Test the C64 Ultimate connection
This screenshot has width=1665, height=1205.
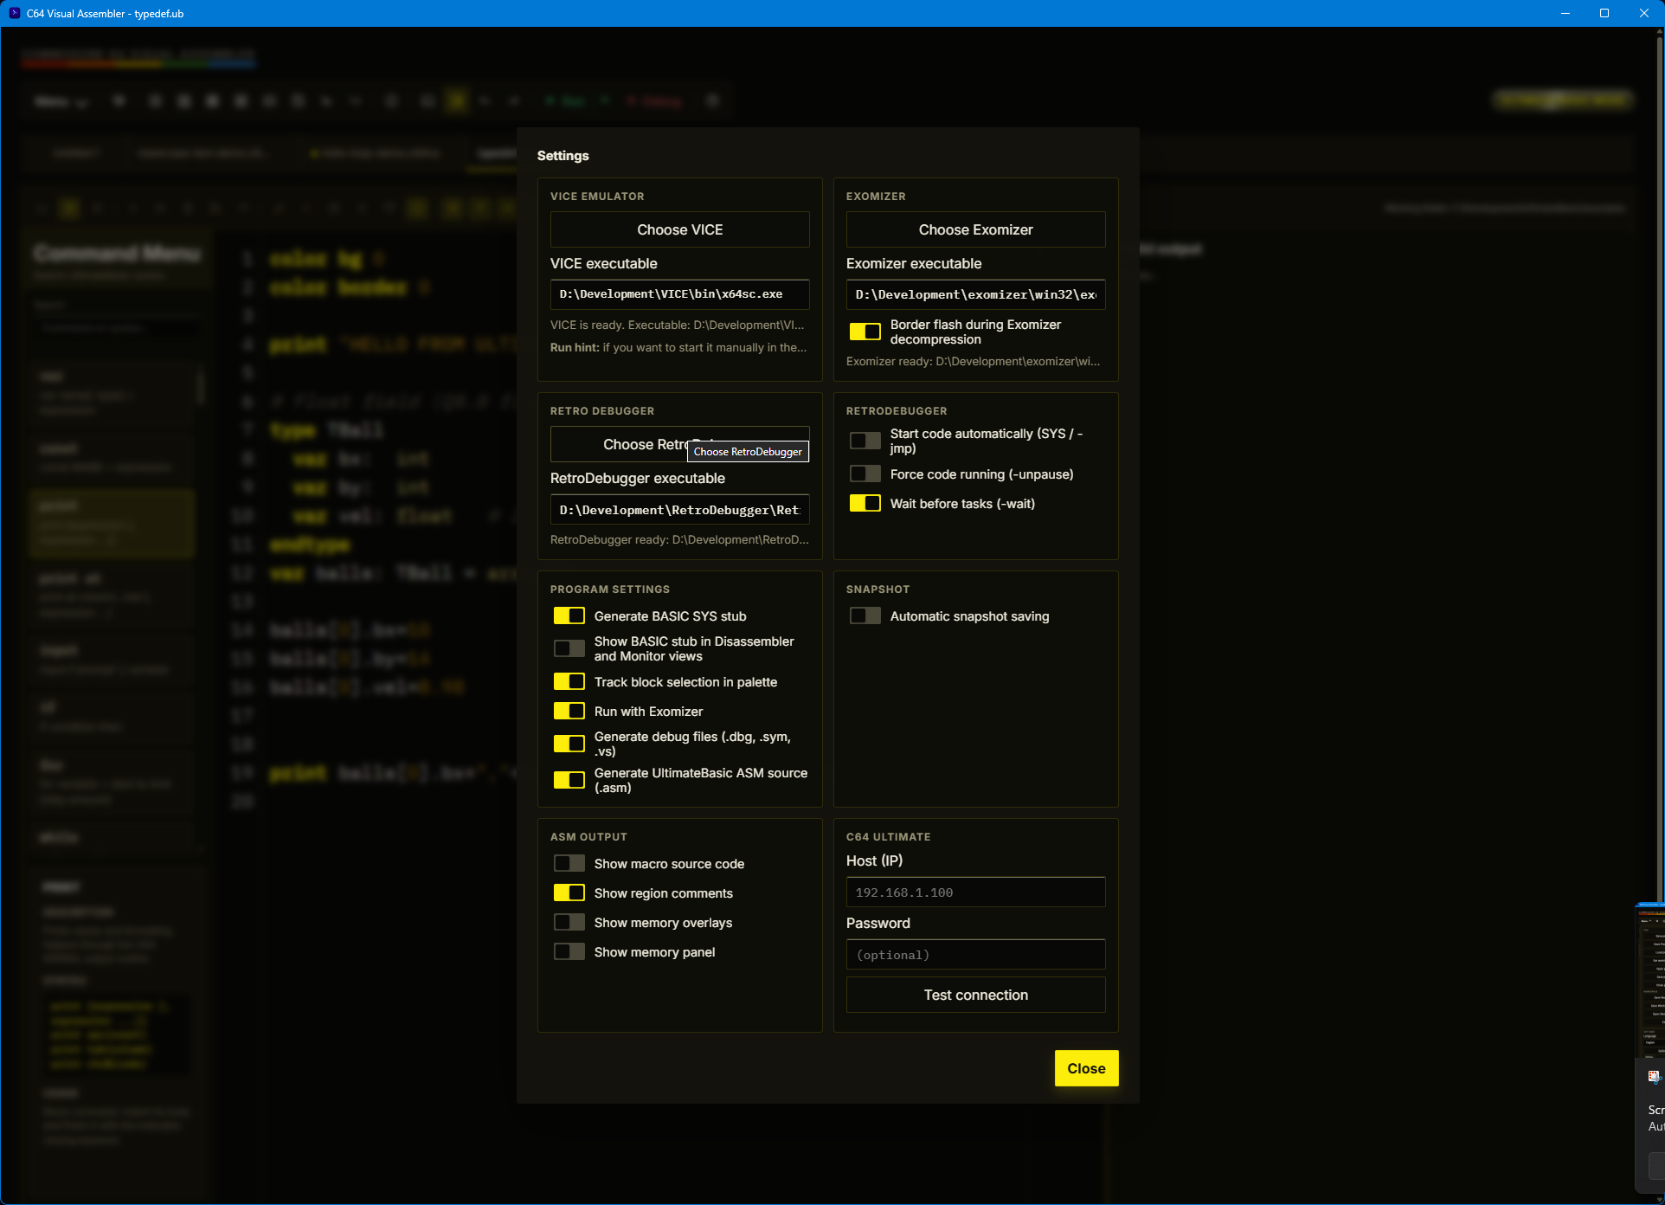[x=975, y=995]
